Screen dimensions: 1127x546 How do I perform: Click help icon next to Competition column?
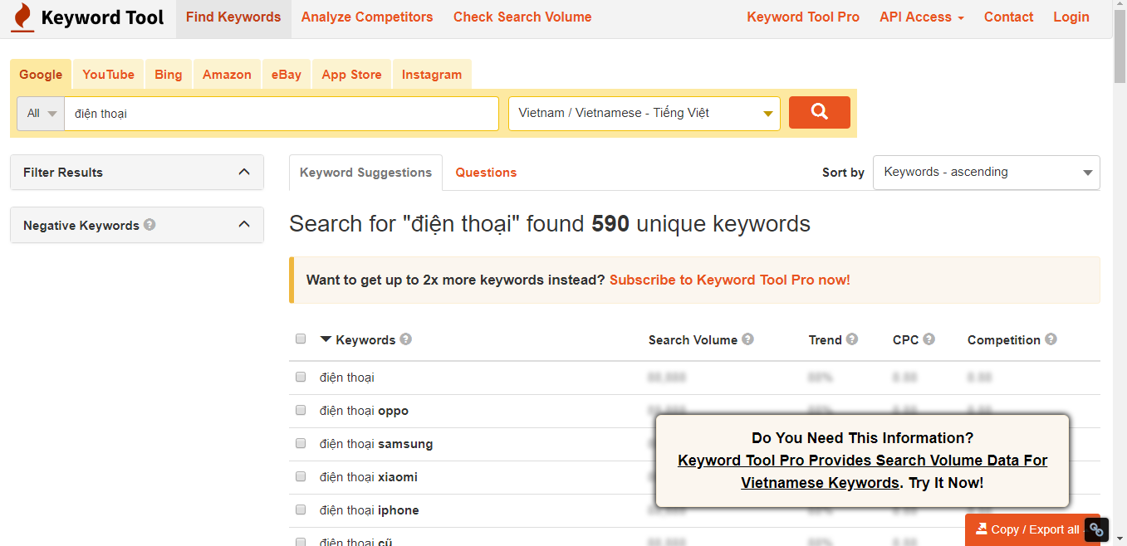1051,339
